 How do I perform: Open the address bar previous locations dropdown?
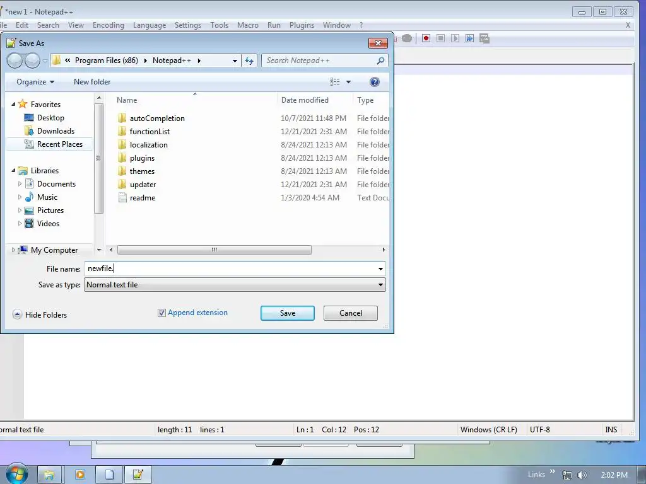pyautogui.click(x=235, y=60)
